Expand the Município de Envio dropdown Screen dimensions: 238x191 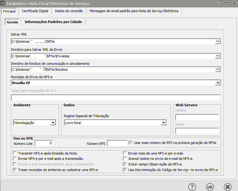coord(218,83)
